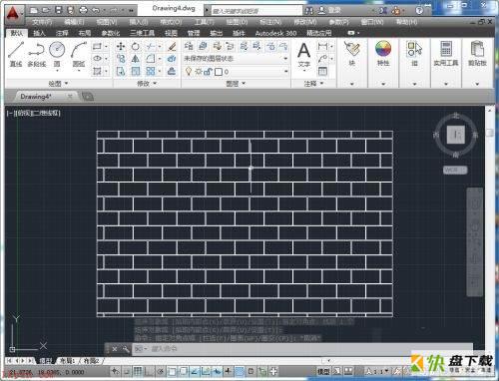Image resolution: width=499 pixels, height=381 pixels.
Task: Select the Mirror tool in modify panel
Action: point(135,59)
